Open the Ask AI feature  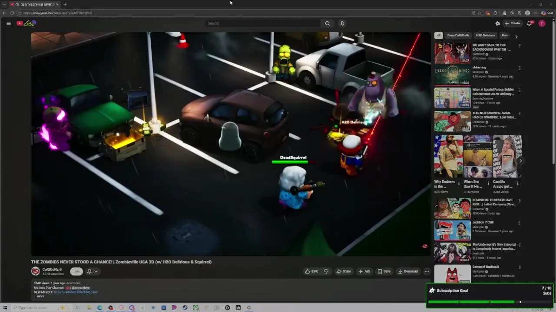(x=364, y=271)
